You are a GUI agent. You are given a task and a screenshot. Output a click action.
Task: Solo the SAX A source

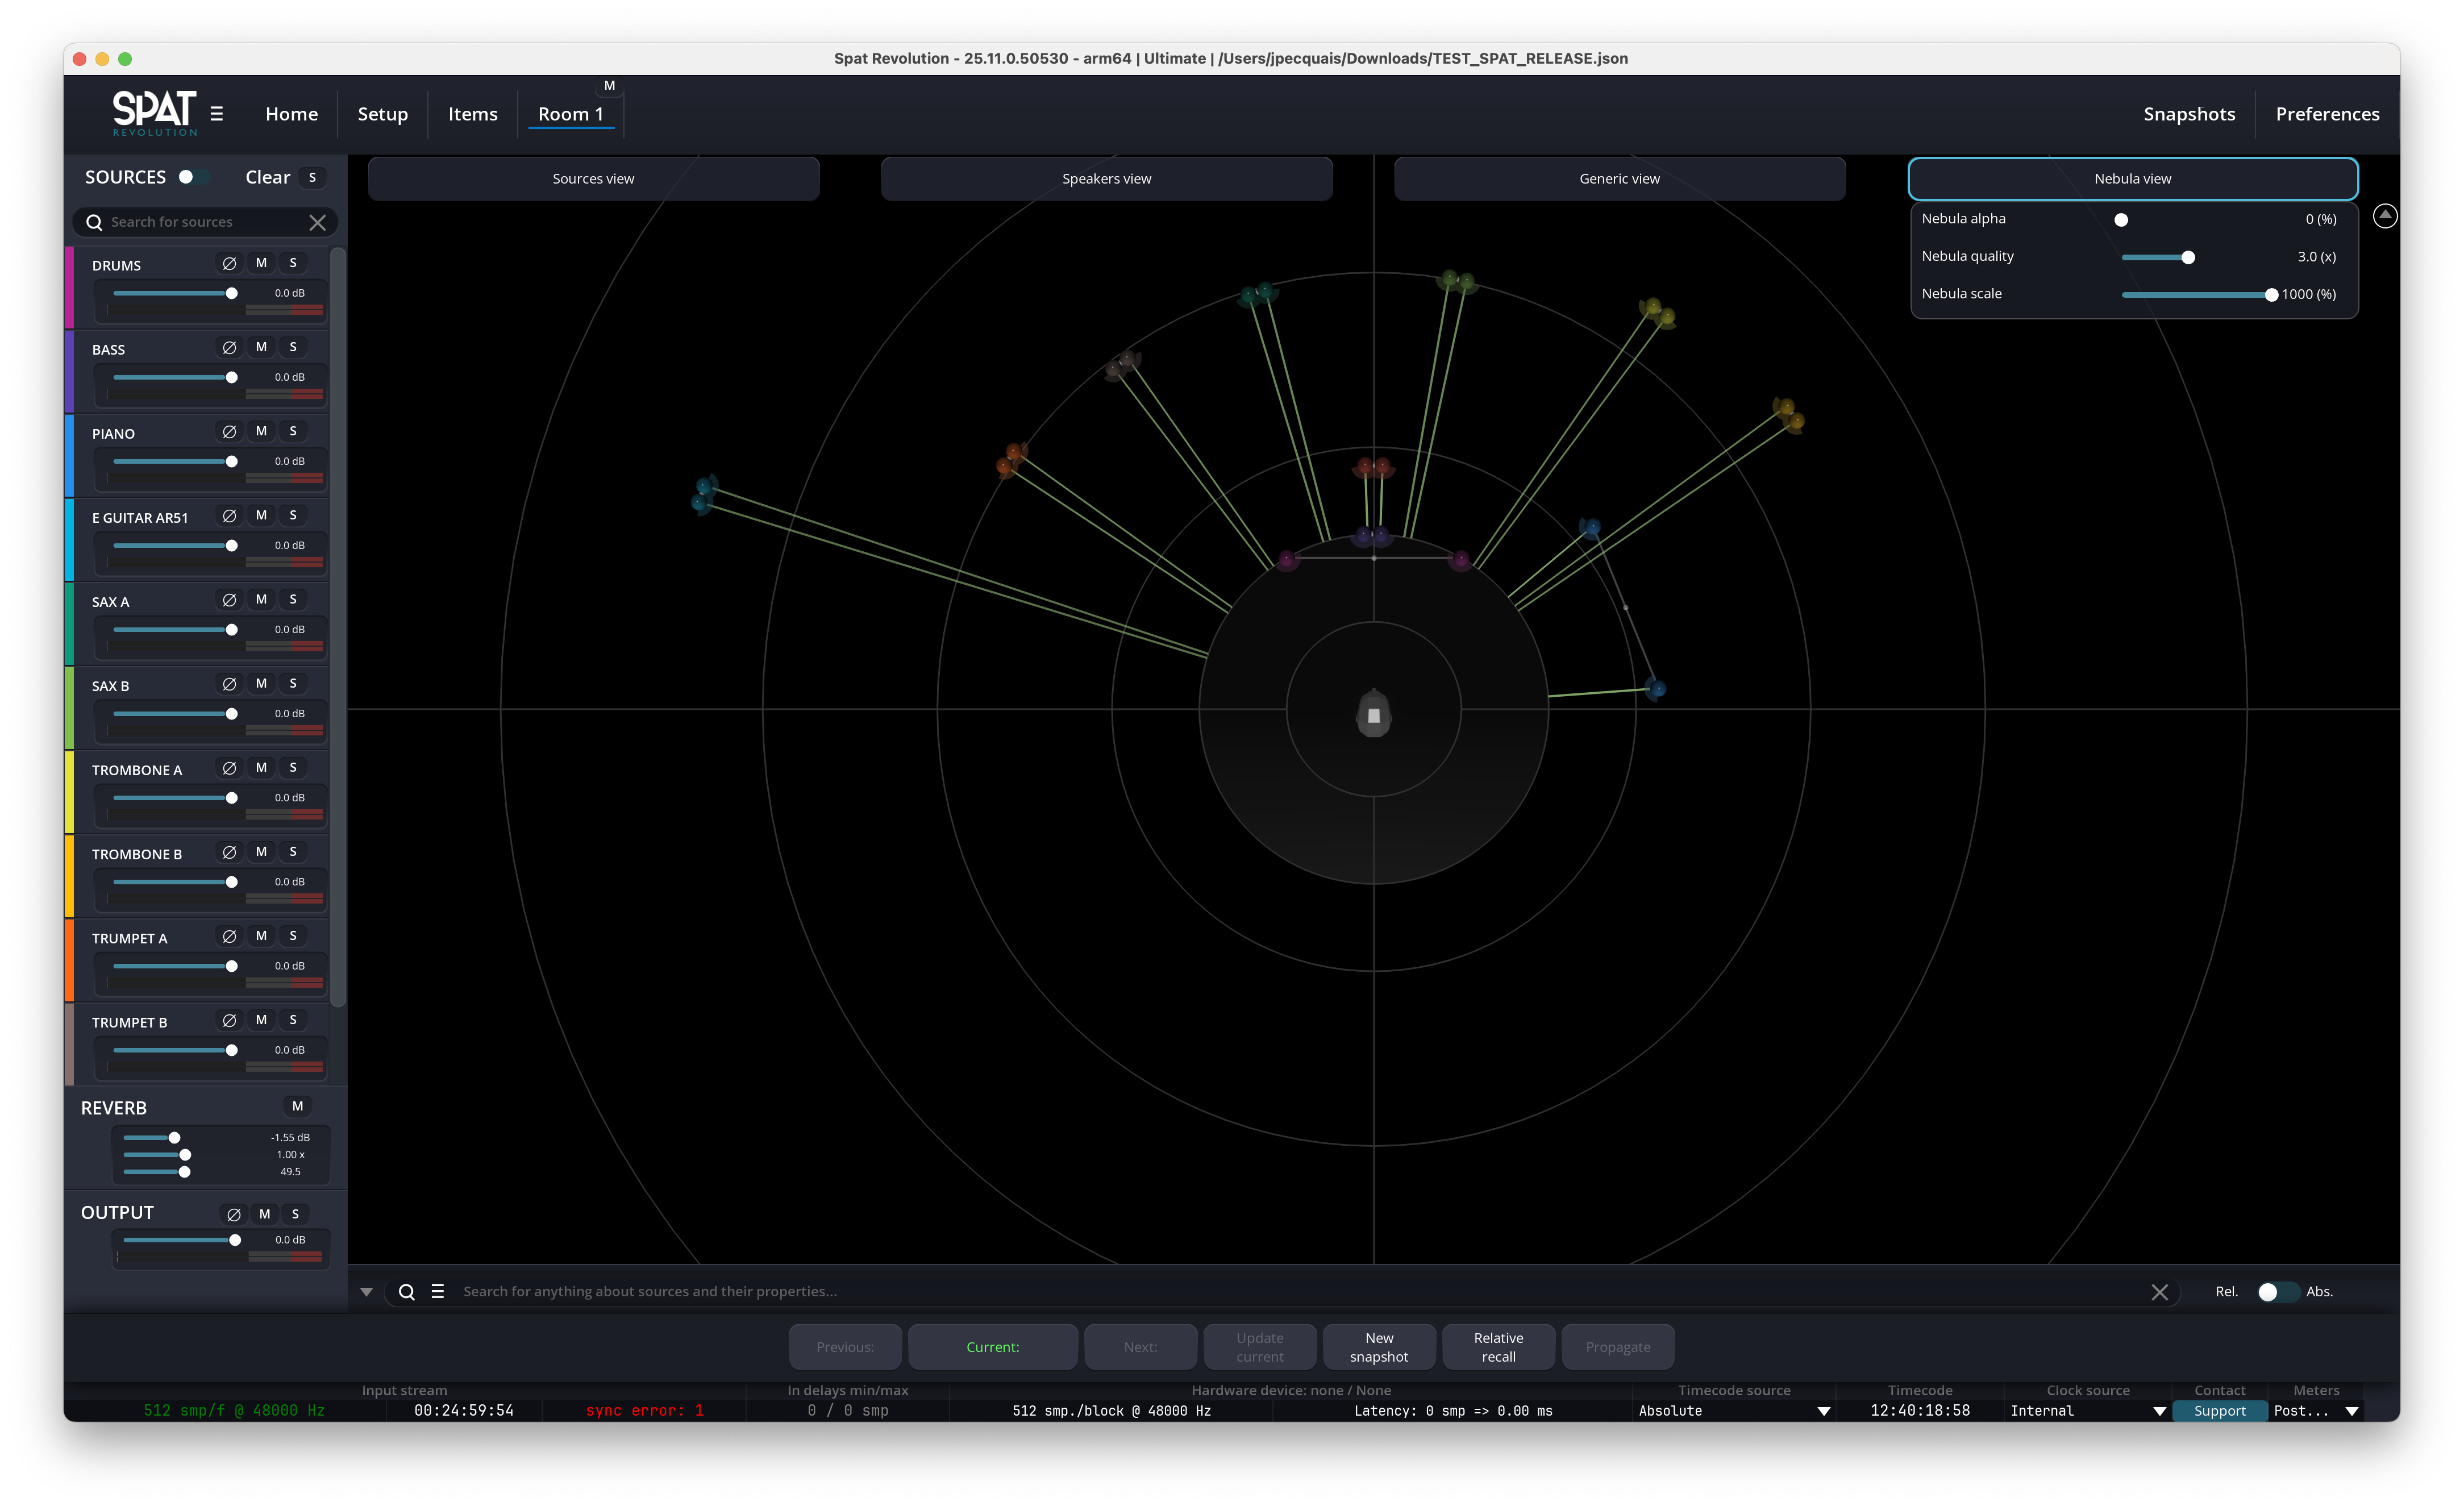pos(293,599)
